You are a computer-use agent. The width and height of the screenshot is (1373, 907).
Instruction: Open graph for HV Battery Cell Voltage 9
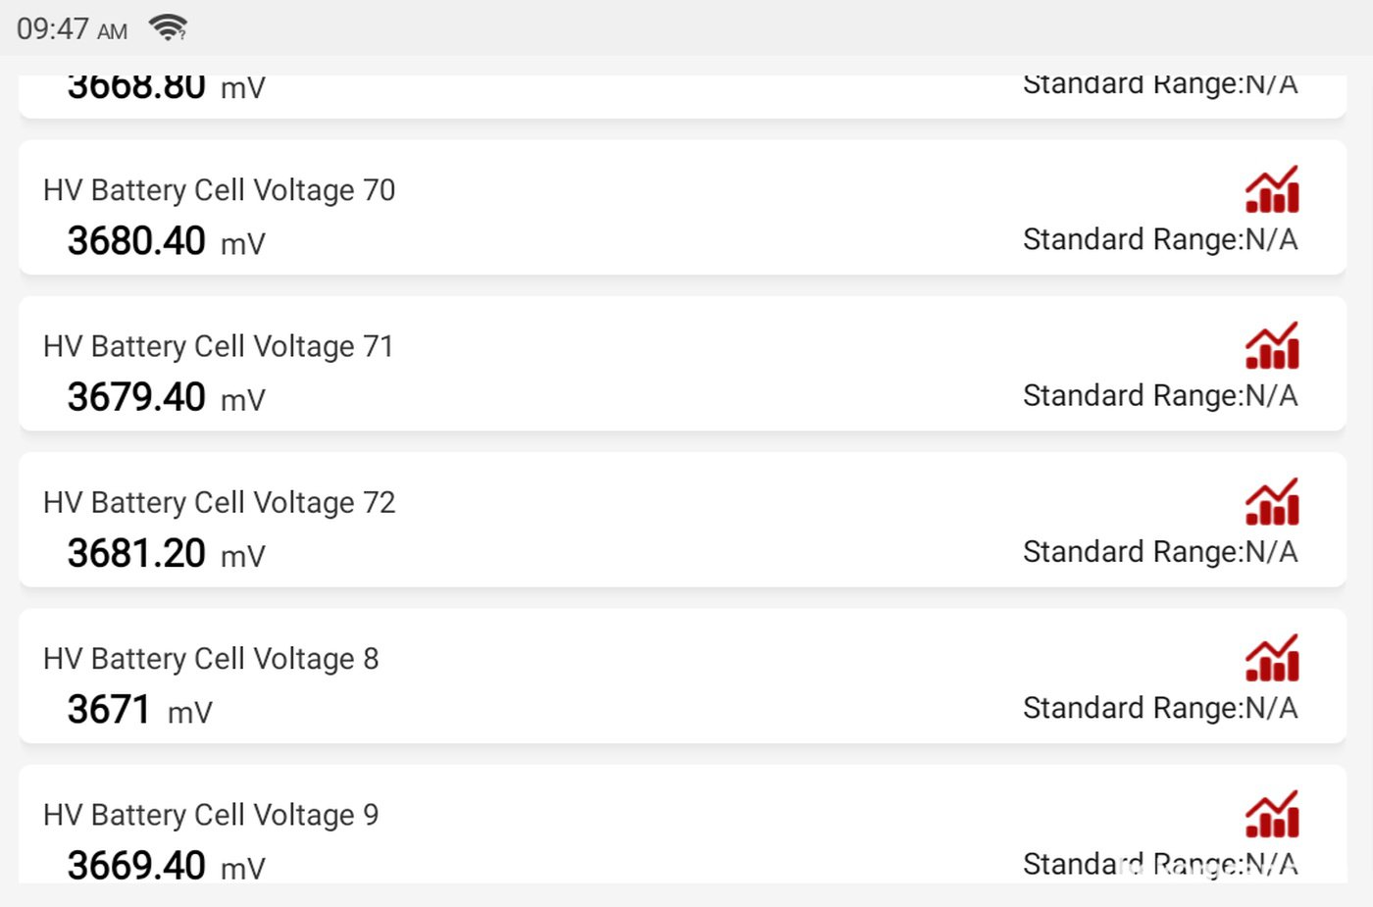pos(1272,814)
